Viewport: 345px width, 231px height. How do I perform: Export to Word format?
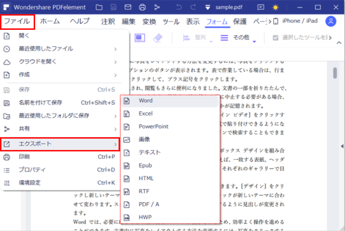170,101
